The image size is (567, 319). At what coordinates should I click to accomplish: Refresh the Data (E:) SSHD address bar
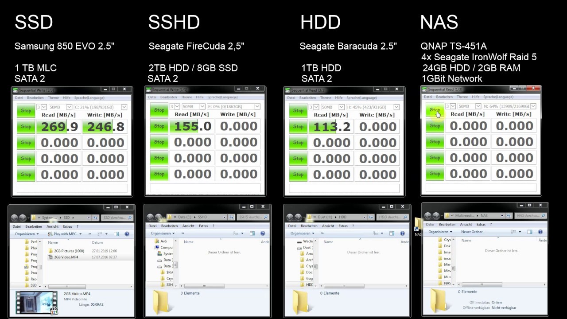tap(231, 217)
